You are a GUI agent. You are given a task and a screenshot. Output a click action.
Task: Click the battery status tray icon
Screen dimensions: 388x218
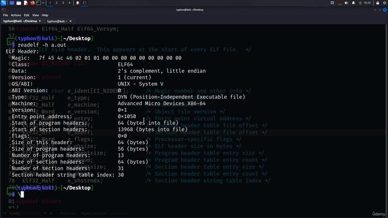pyautogui.click(x=360, y=3)
